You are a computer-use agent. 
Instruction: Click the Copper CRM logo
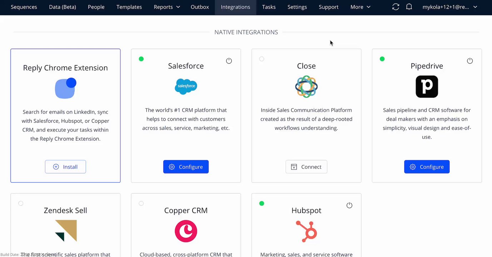click(186, 231)
